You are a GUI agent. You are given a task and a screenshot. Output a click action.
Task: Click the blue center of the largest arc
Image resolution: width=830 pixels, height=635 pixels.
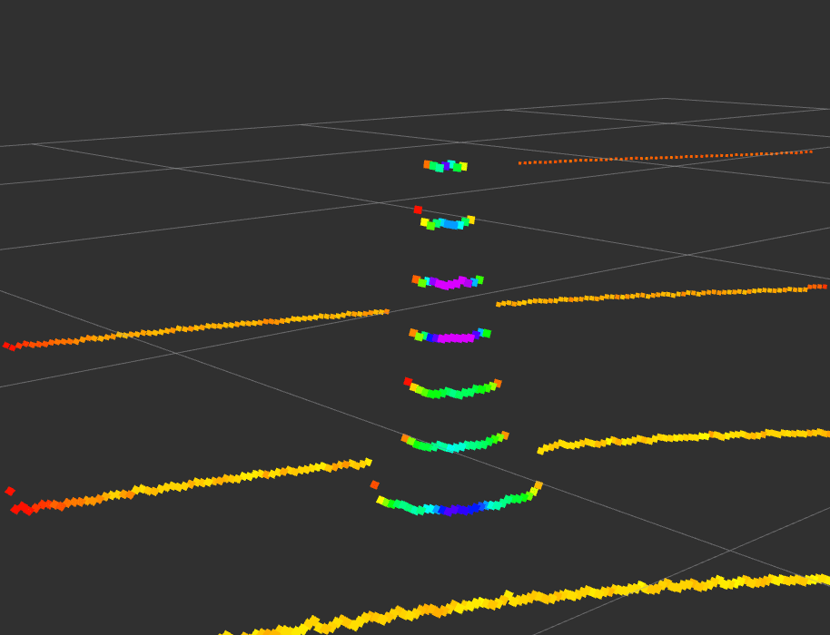[462, 510]
